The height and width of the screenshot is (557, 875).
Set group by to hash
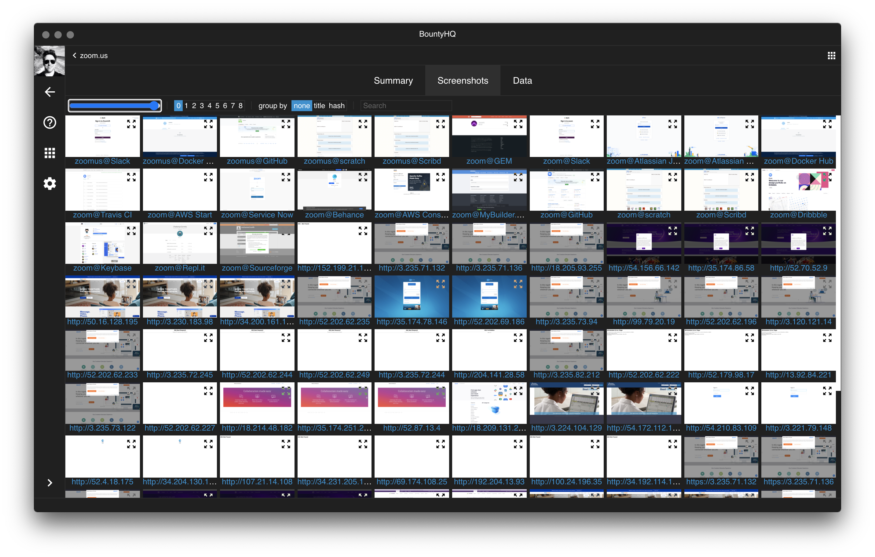[x=336, y=106]
